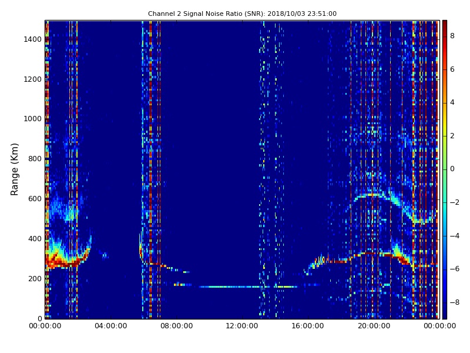Click the 16:00:00 time axis label
Viewport: 470px width, 353px height.
click(x=308, y=326)
